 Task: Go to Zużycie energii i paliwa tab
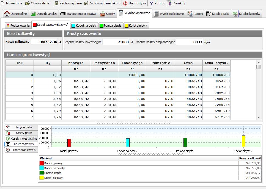(78, 14)
